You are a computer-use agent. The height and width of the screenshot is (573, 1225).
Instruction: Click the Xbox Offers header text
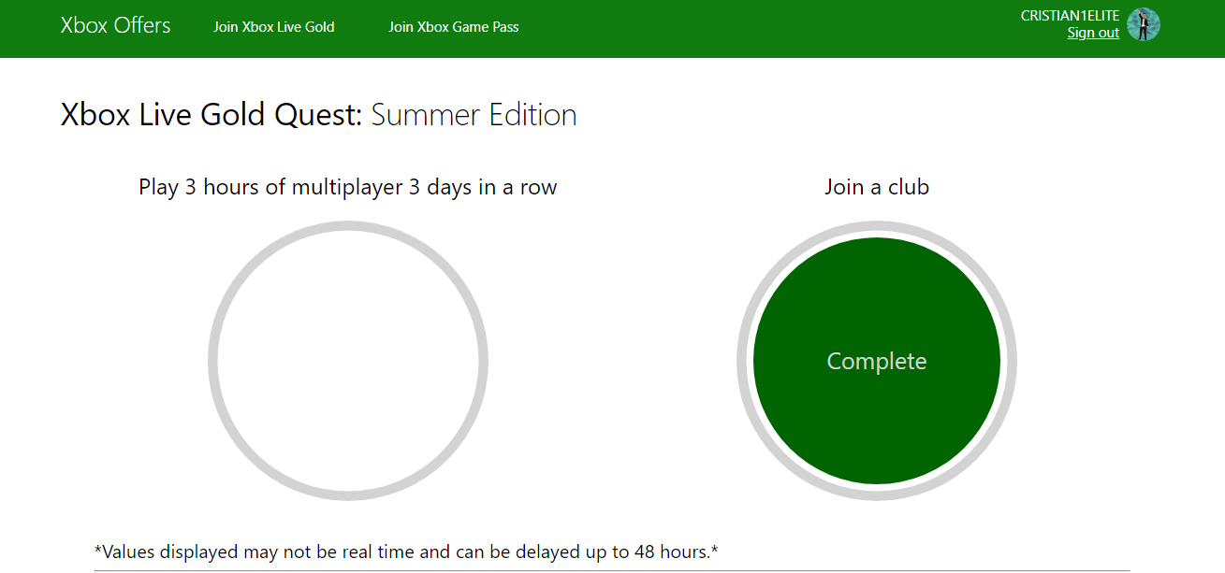click(x=114, y=25)
